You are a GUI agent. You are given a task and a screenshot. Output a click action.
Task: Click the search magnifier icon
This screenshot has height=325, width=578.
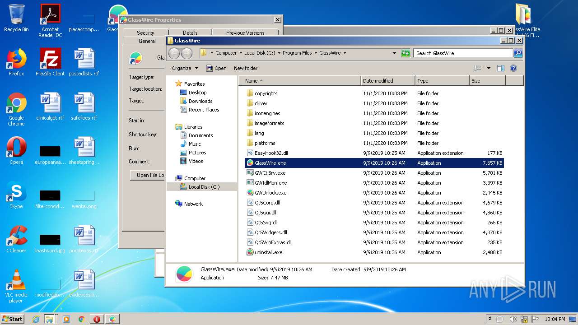518,53
